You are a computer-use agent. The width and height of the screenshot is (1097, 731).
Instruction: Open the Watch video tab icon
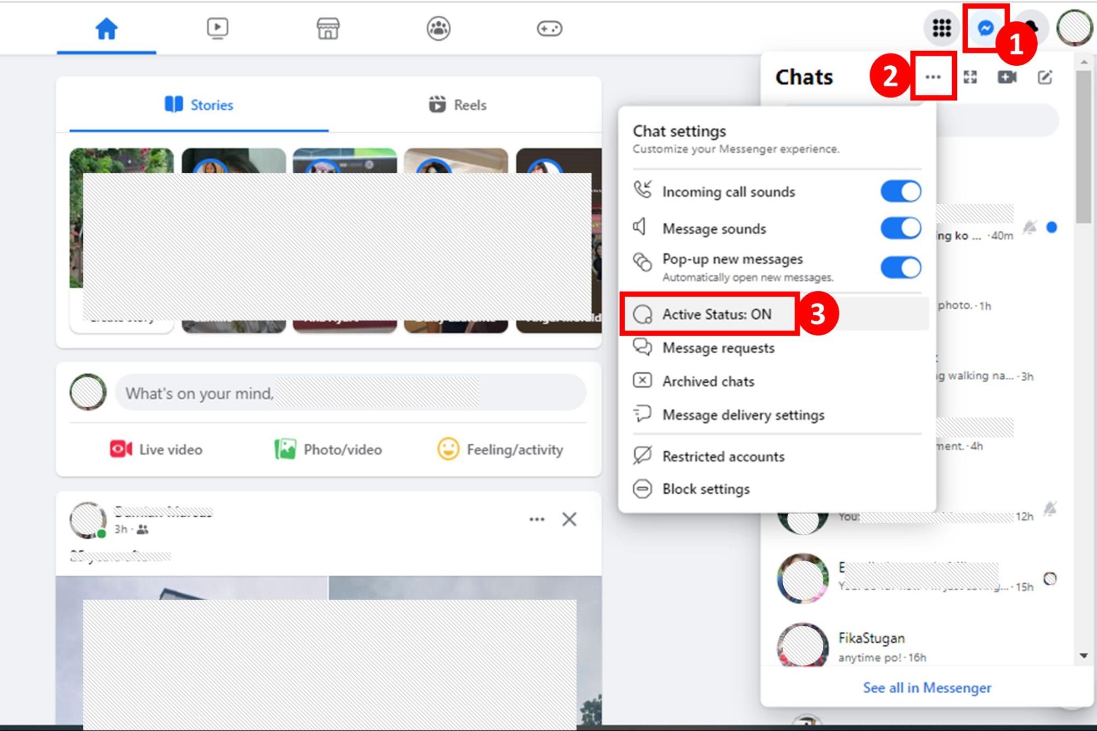click(x=217, y=29)
